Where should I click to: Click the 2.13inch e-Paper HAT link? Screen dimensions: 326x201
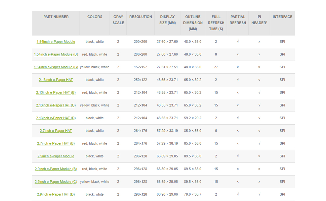[56, 80]
